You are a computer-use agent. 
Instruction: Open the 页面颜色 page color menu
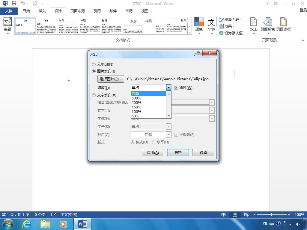coord(267,26)
